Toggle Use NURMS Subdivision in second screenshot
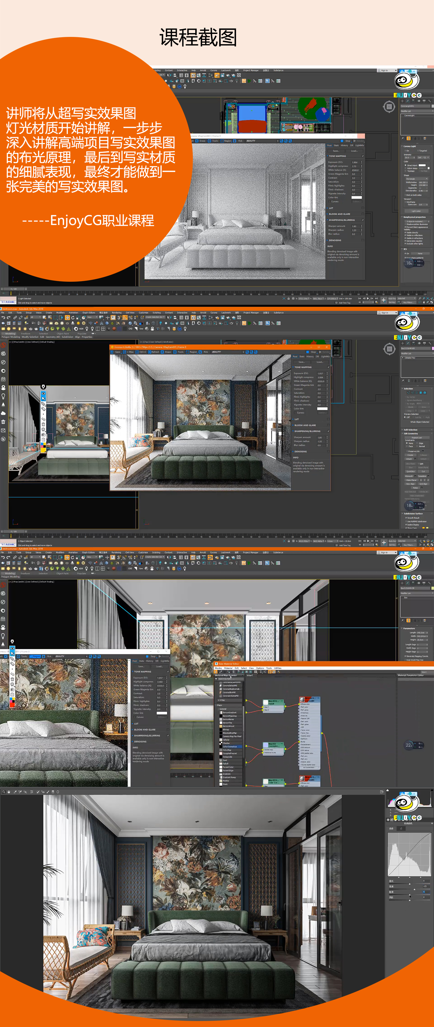This screenshot has height=1027, width=434. [406, 521]
